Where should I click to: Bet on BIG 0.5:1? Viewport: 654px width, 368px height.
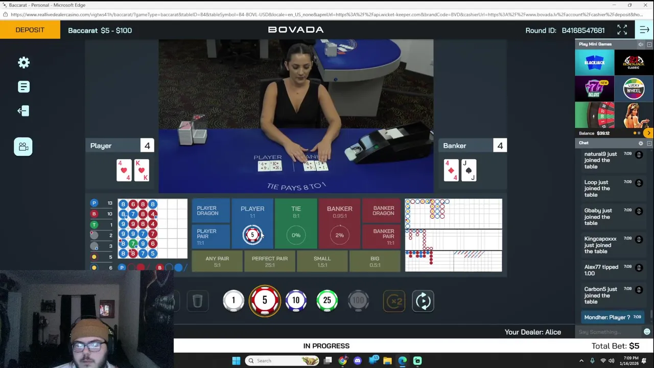tap(375, 262)
